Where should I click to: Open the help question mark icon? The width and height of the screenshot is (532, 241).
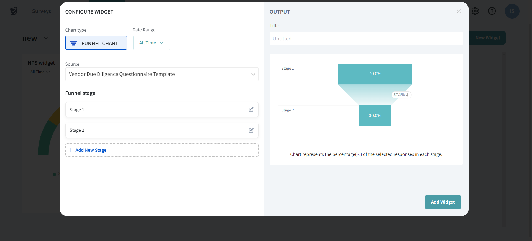[x=492, y=11]
